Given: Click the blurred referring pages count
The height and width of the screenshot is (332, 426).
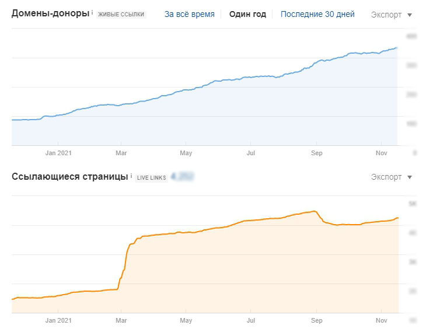Looking at the screenshot, I should pyautogui.click(x=182, y=177).
